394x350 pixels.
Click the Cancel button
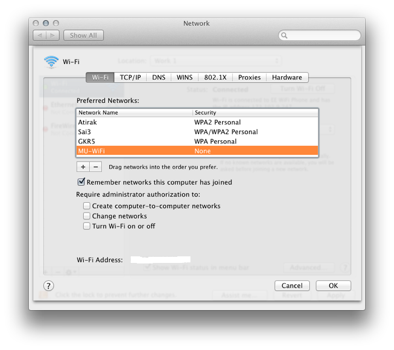[292, 285]
